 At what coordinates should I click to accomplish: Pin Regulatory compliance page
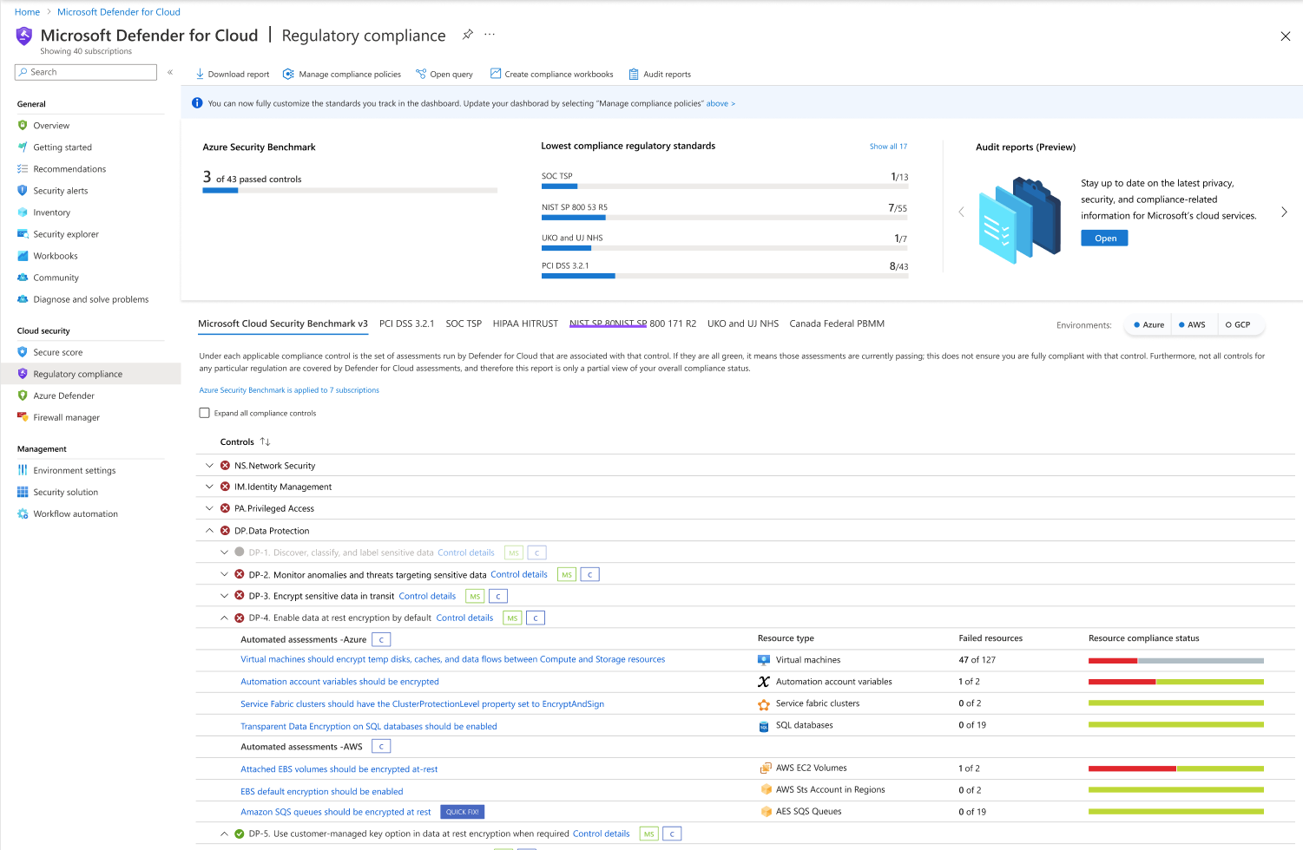pos(467,35)
